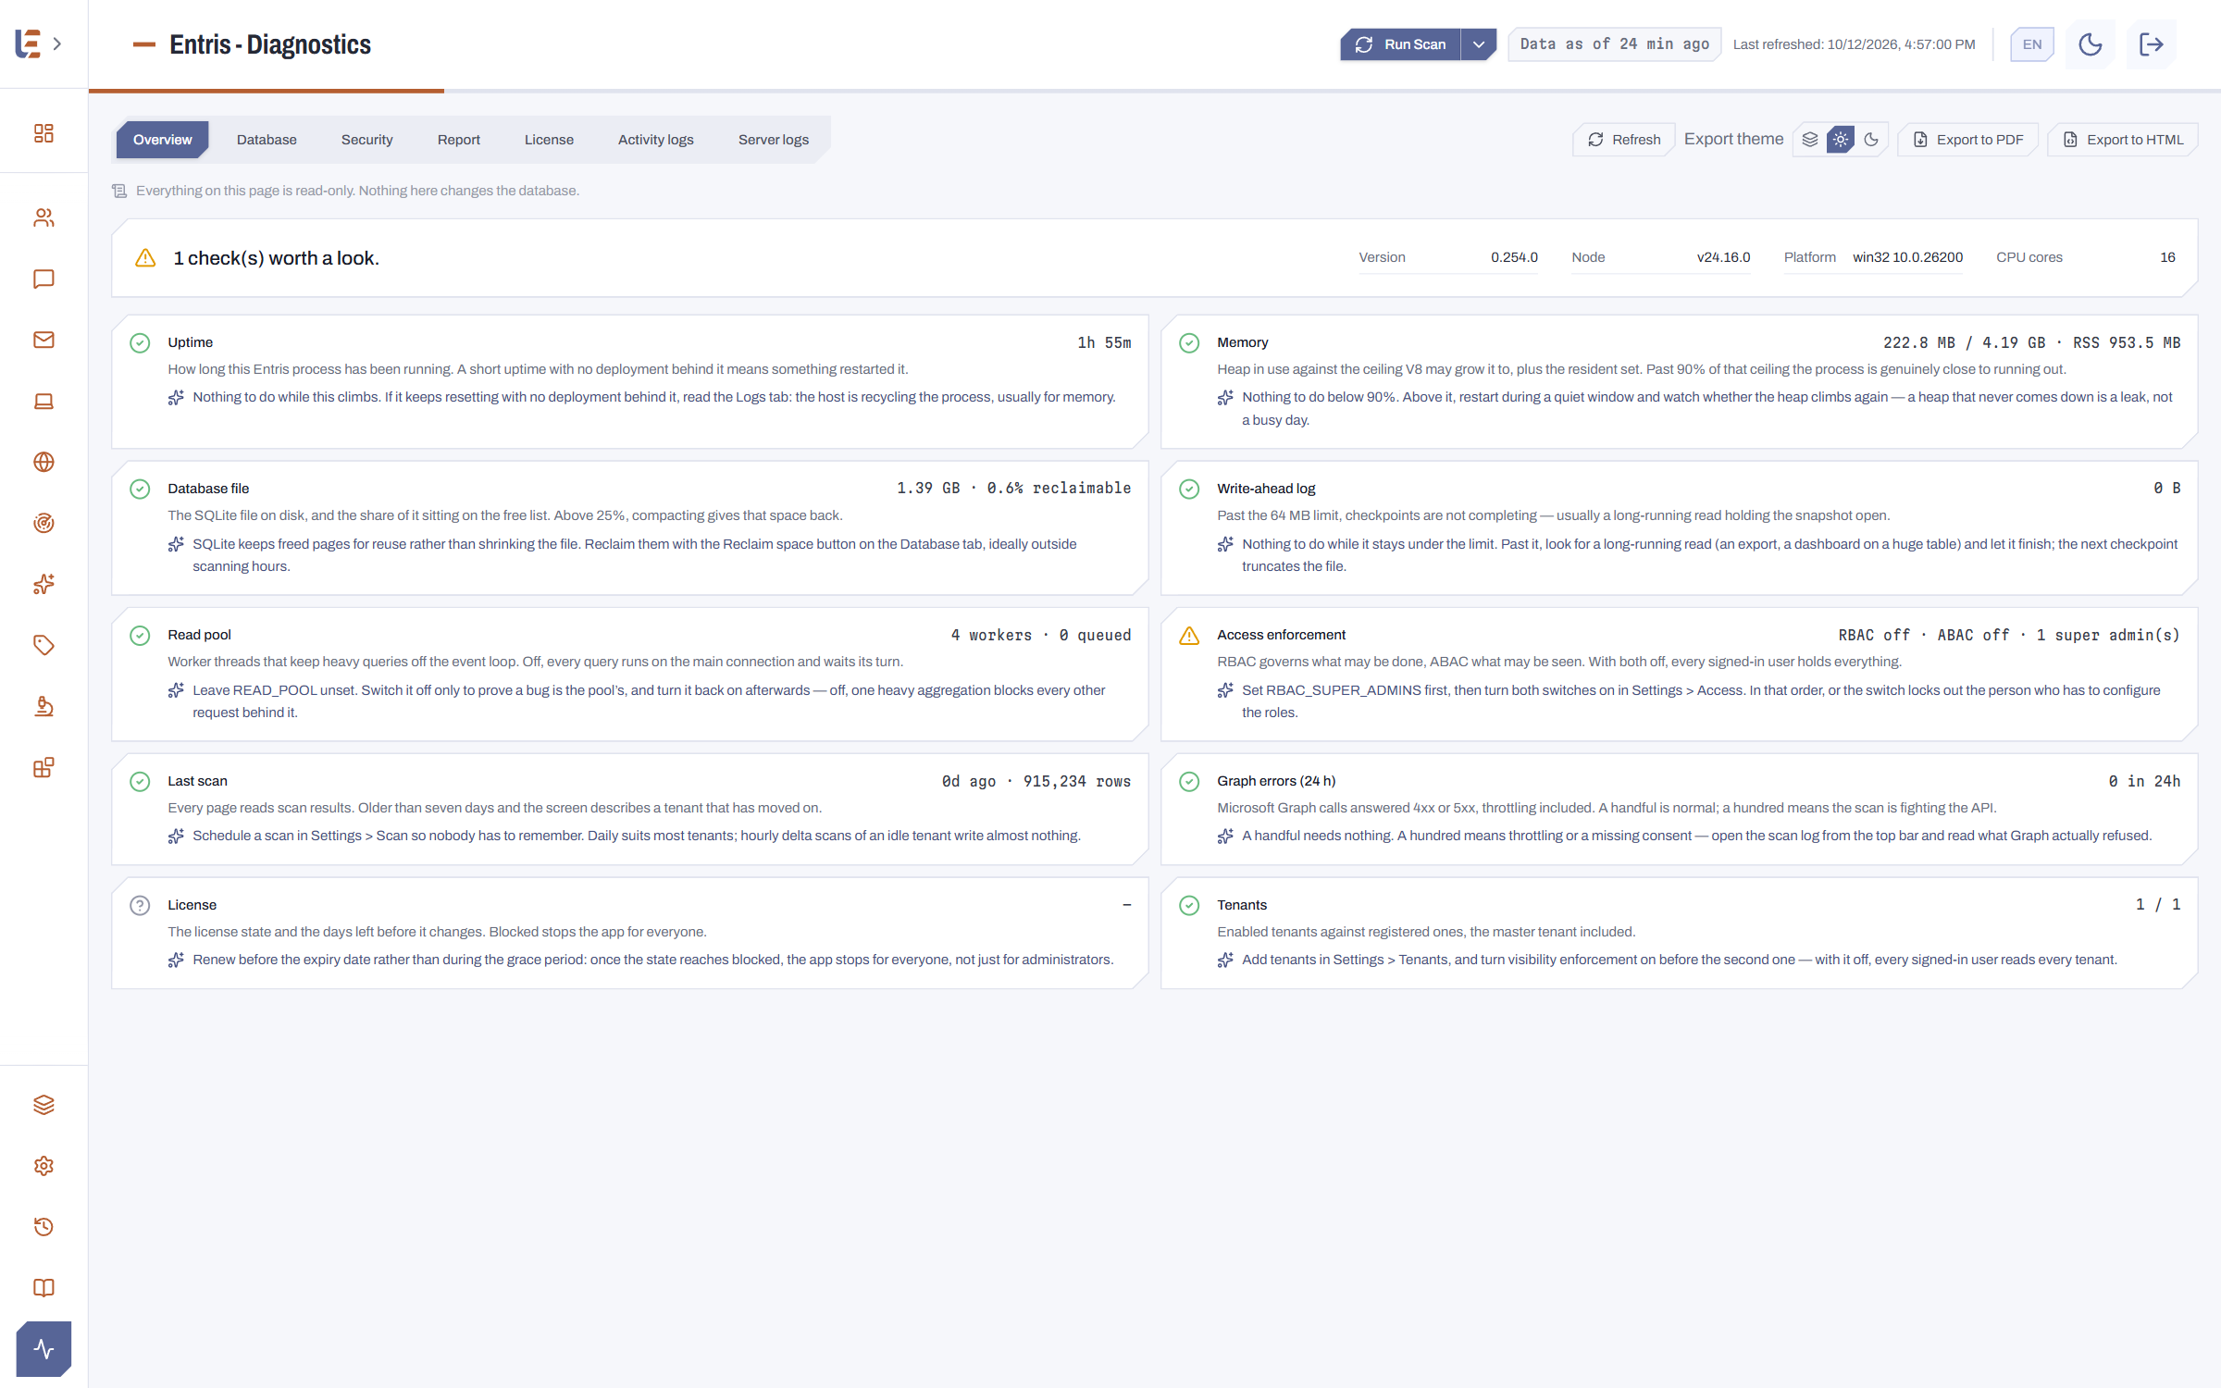Click Export to HTML
The height and width of the screenshot is (1388, 2221).
point(2123,140)
